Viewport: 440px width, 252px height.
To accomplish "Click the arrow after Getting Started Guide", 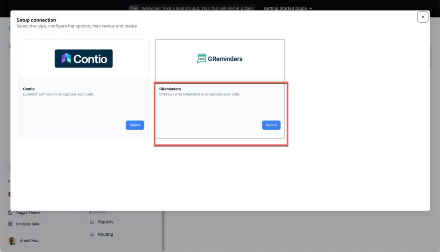I will click(x=310, y=8).
